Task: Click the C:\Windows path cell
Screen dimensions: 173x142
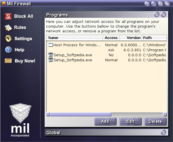Action: [x=154, y=45]
